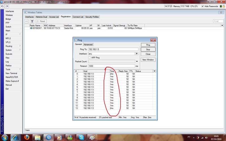
Task: Open the column selector dropdown in Wireless Tables
Action: (x=222, y=25)
